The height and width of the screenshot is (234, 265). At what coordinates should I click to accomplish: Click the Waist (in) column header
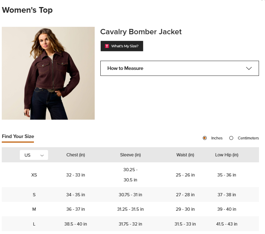(x=185, y=155)
